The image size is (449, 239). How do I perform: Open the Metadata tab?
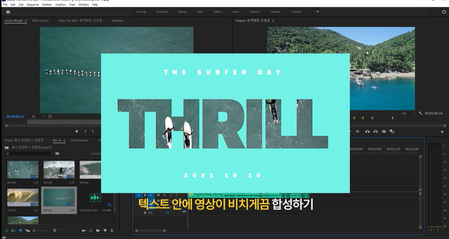[118, 21]
